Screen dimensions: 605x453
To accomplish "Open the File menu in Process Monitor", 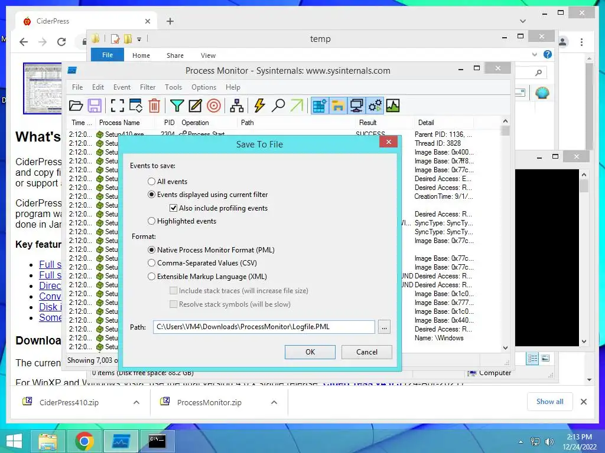I will pos(77,87).
